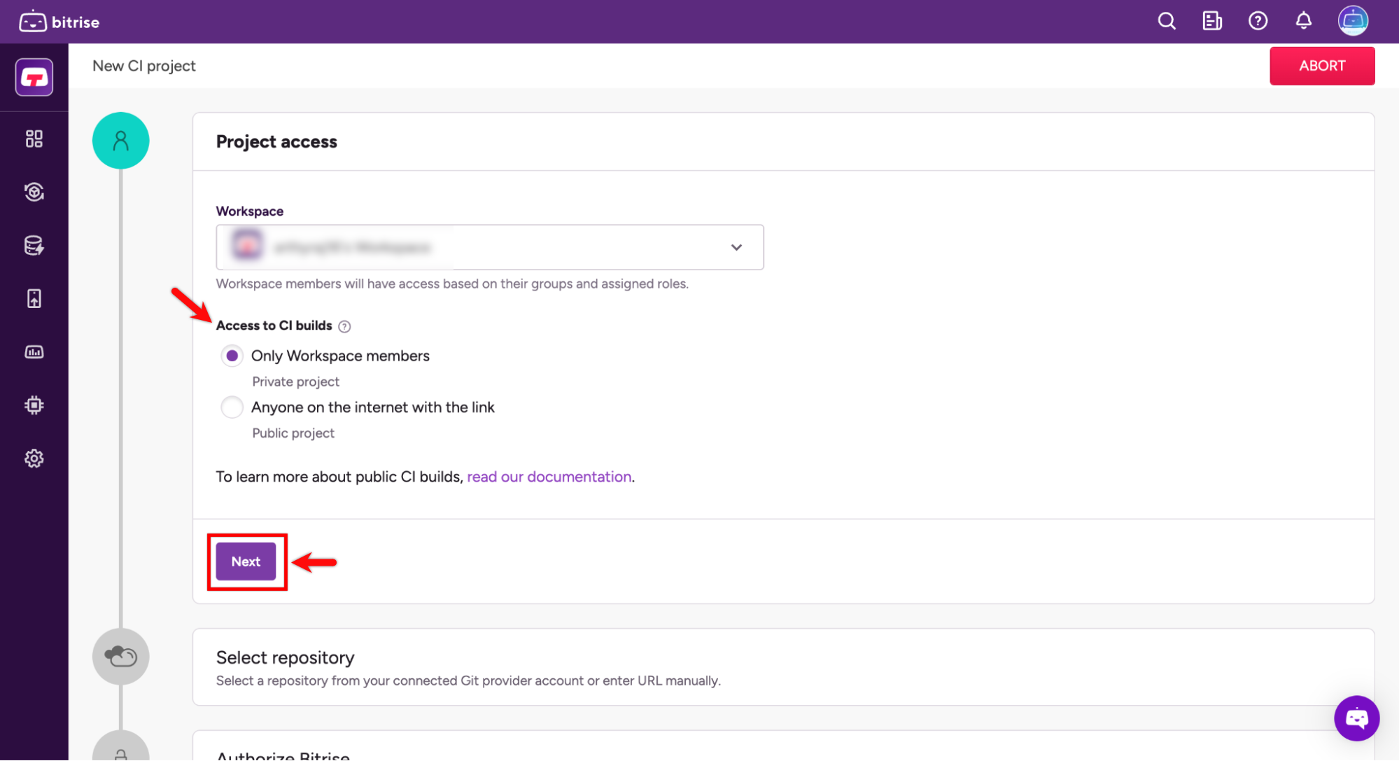Click the 'Private project' text
Image resolution: width=1399 pixels, height=761 pixels.
[295, 382]
